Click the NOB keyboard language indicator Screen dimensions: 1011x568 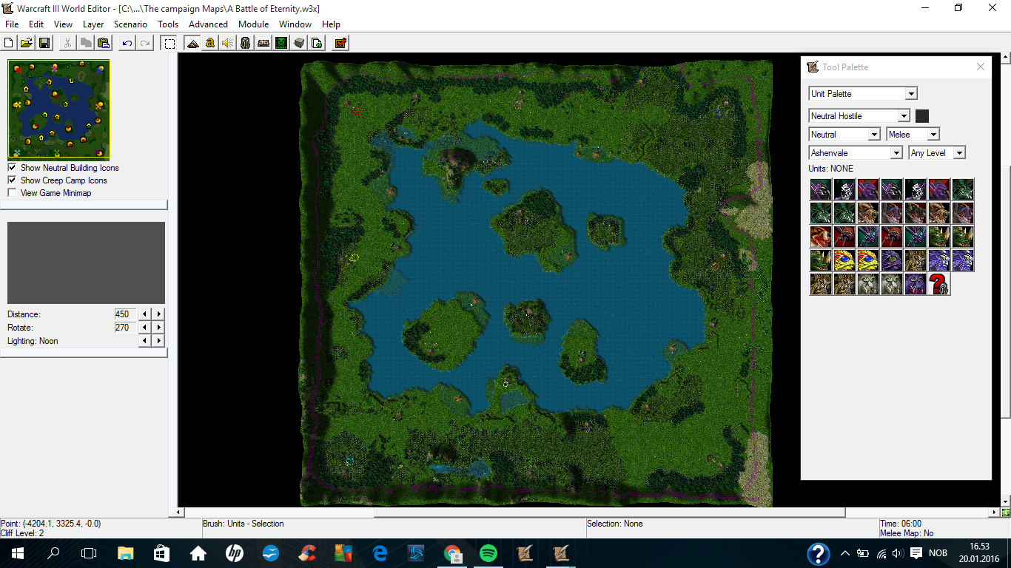pyautogui.click(x=938, y=553)
